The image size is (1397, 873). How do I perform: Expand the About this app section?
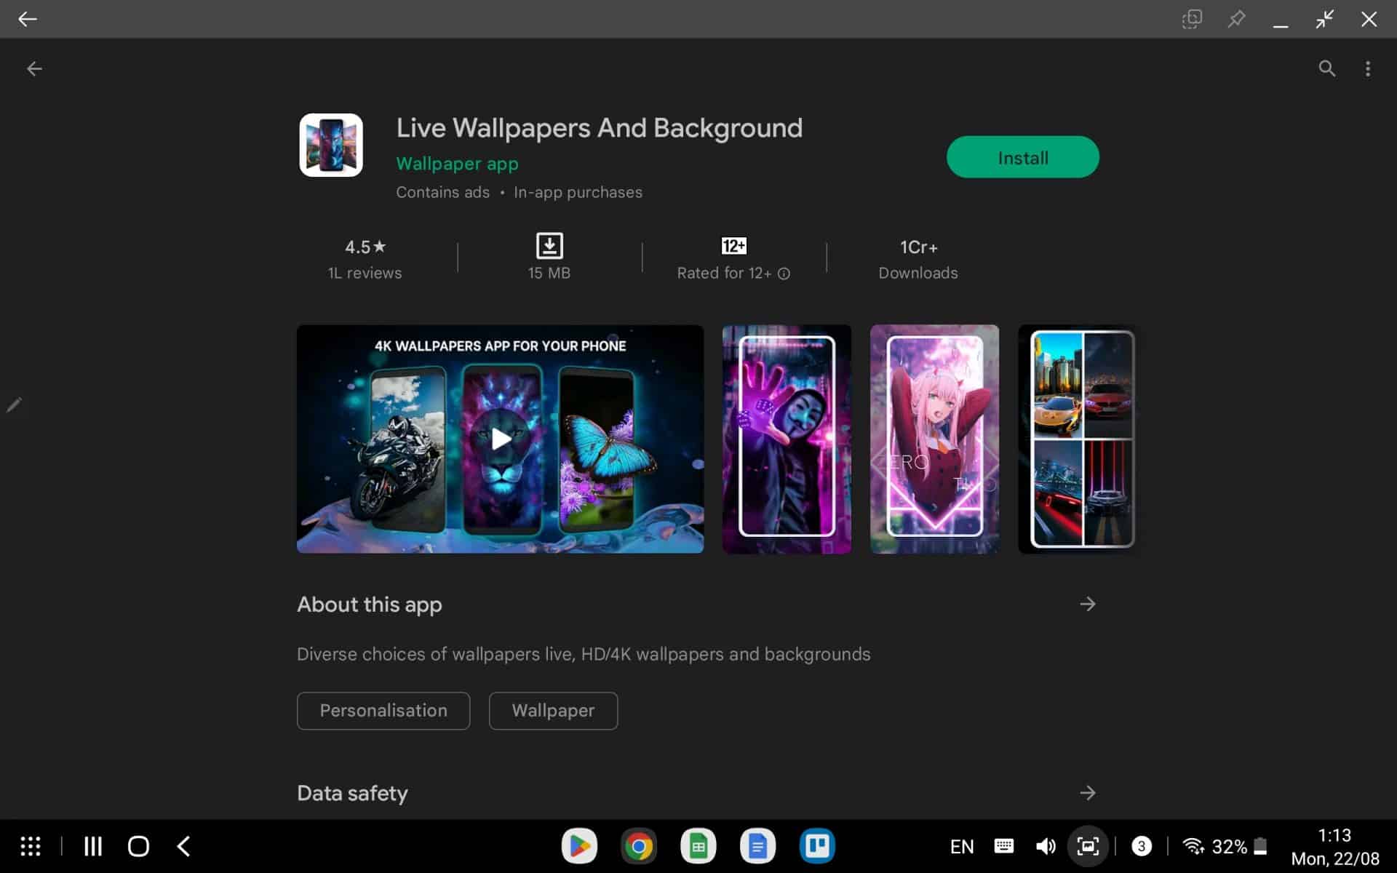click(x=1087, y=604)
